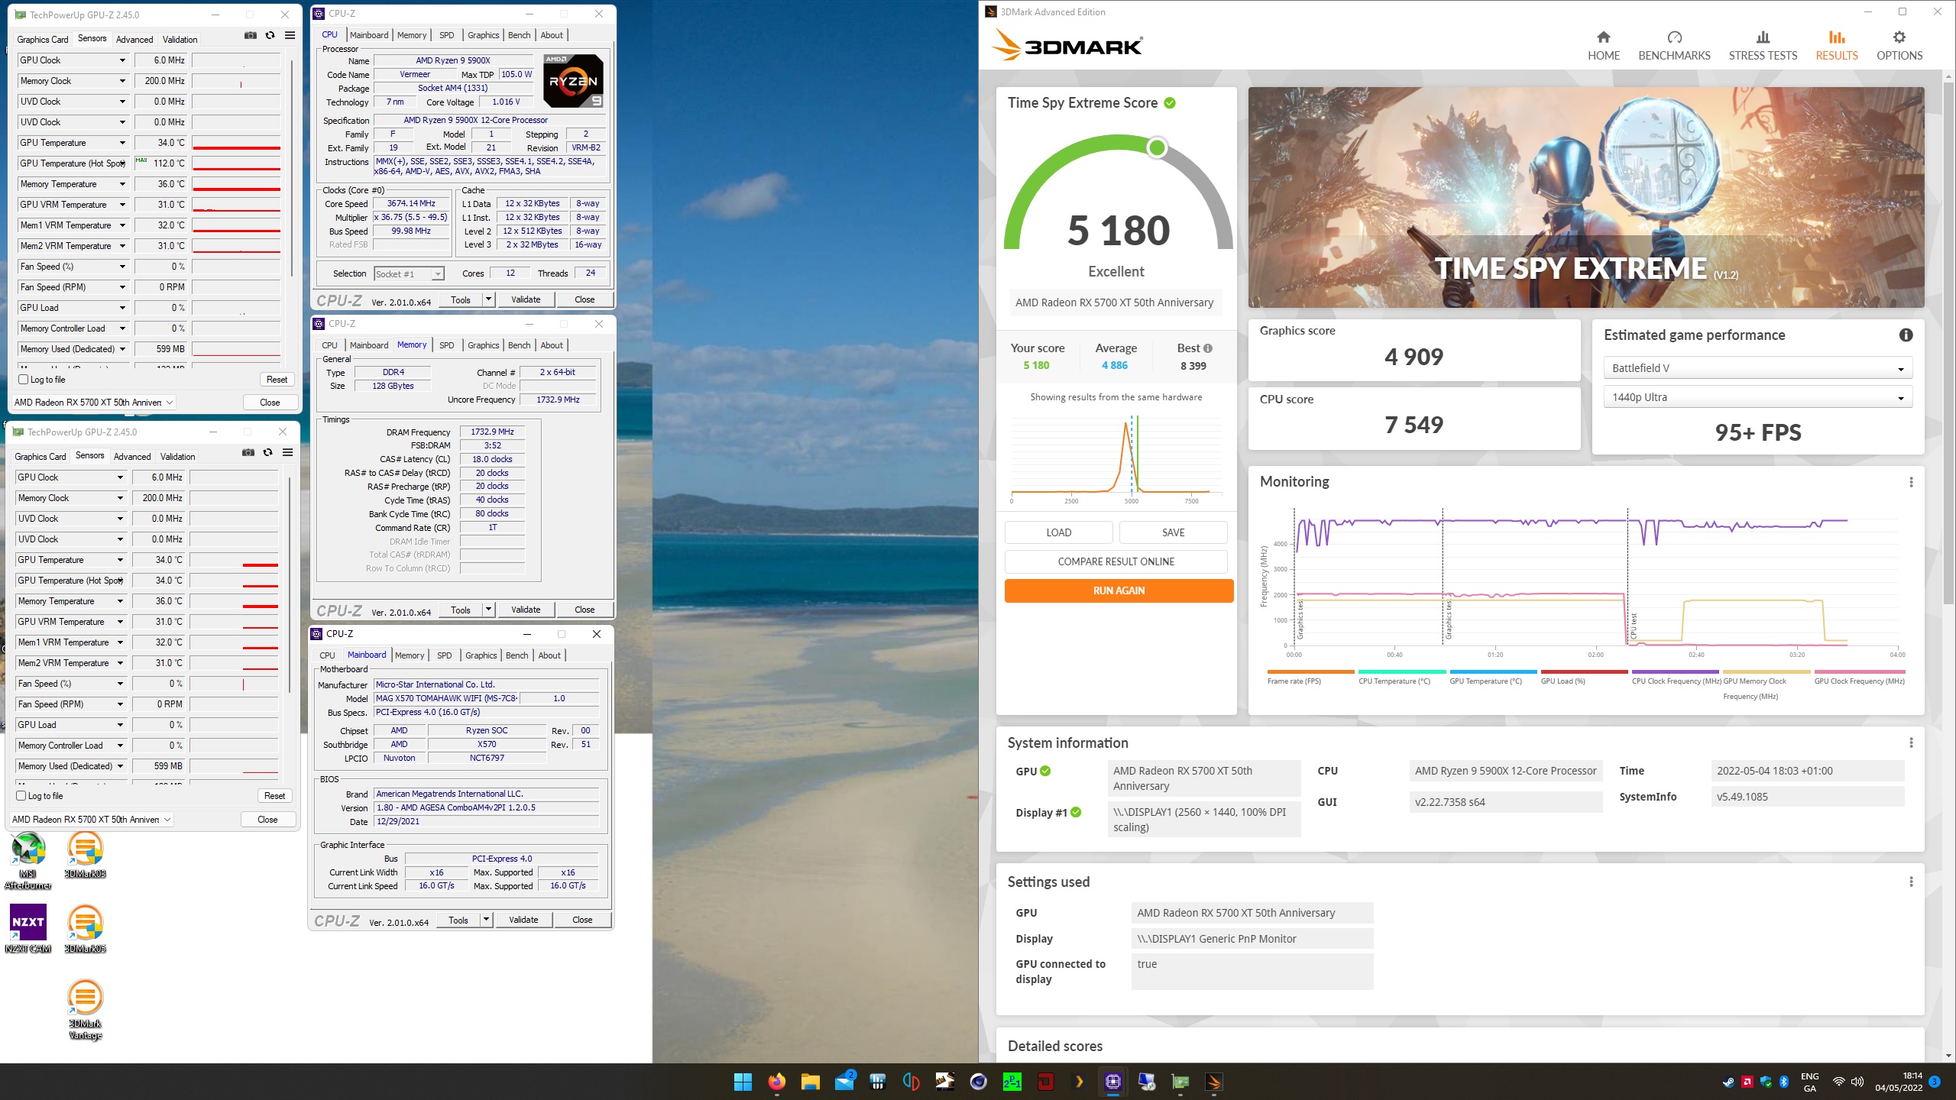Toggle GPU Load (%) legend swatch
Image resolution: width=1956 pixels, height=1100 pixels.
click(1585, 672)
